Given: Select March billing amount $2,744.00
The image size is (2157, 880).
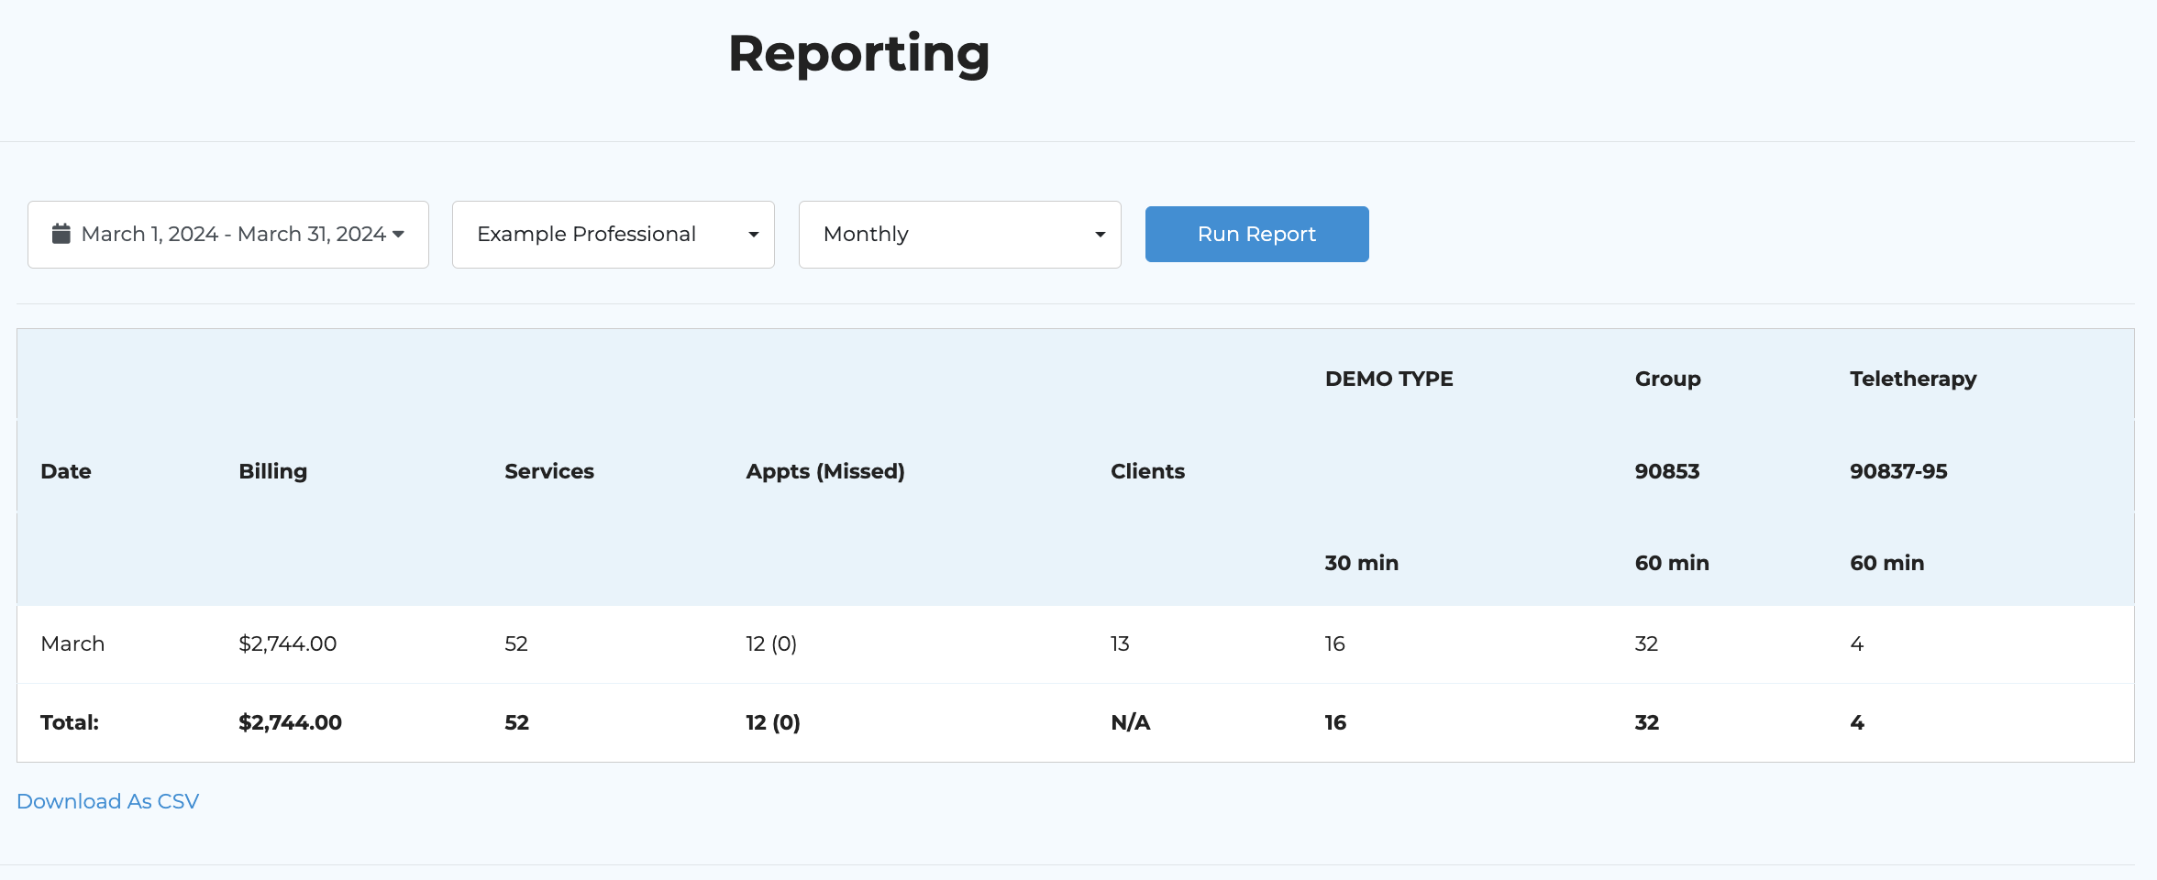Looking at the screenshot, I should [x=288, y=643].
